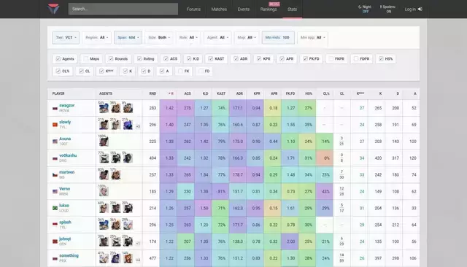
Task: Click vo0kashu's red 0% CL% cell
Action: click(x=325, y=158)
